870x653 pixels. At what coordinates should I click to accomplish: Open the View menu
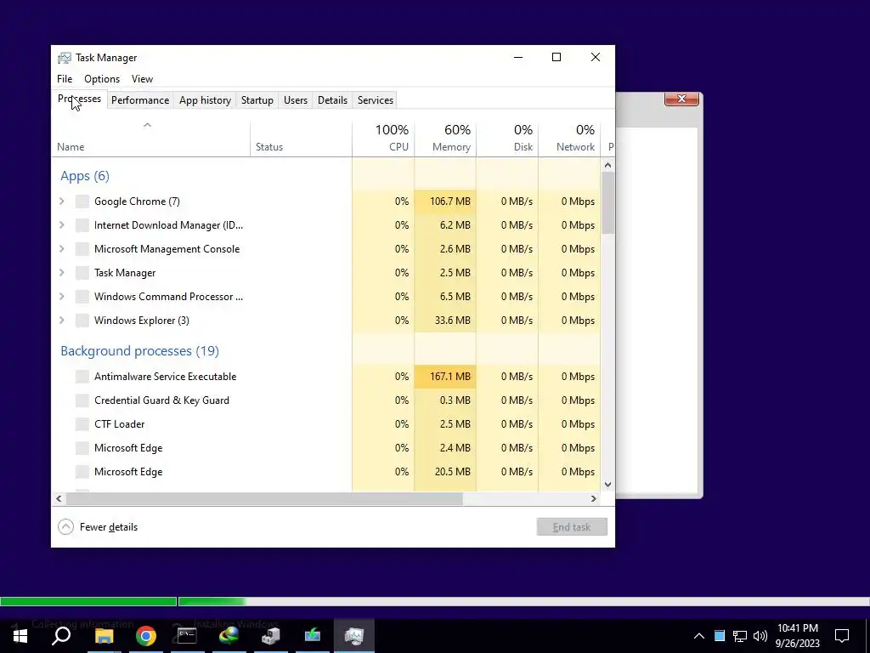(142, 79)
